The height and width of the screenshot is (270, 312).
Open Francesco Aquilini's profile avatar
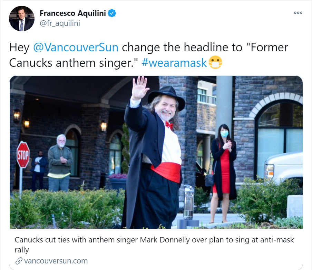[x=22, y=19]
